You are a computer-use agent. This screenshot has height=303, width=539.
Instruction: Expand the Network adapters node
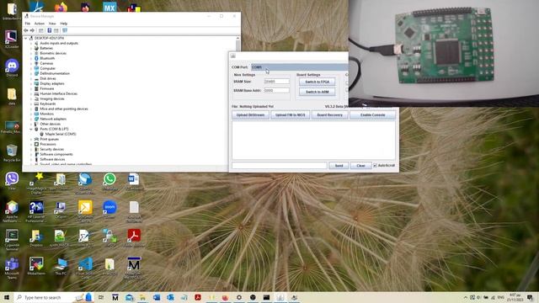click(31, 119)
